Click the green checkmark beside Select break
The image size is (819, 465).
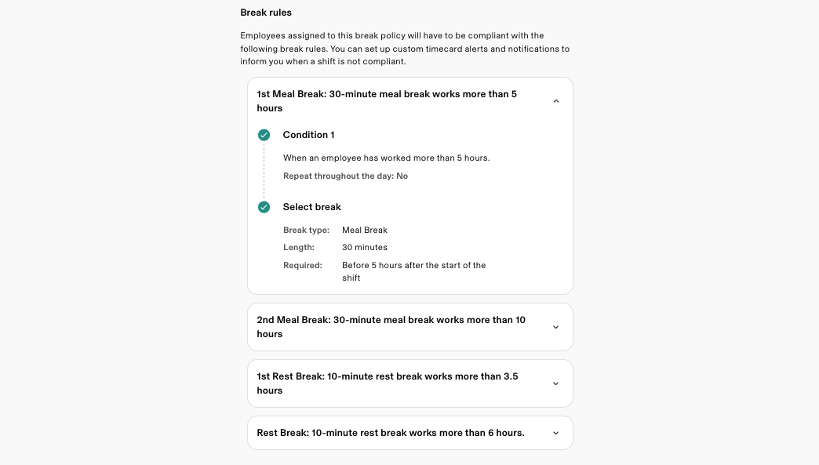click(264, 207)
